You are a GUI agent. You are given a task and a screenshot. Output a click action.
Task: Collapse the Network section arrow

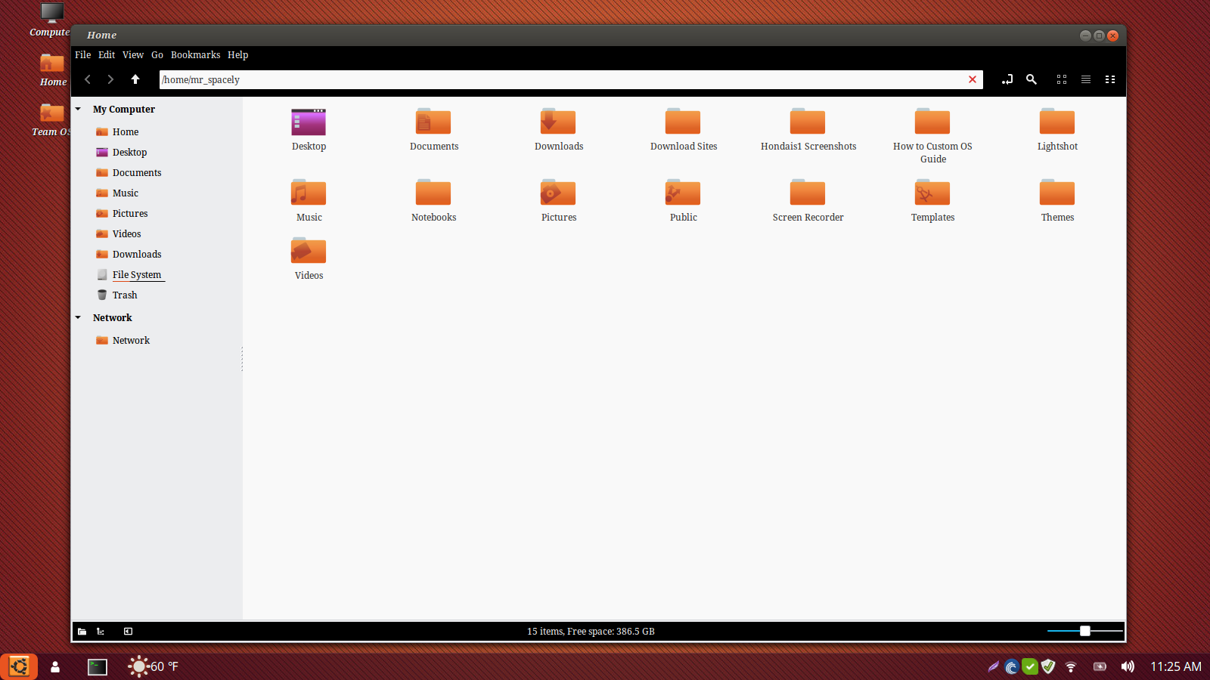(x=78, y=317)
